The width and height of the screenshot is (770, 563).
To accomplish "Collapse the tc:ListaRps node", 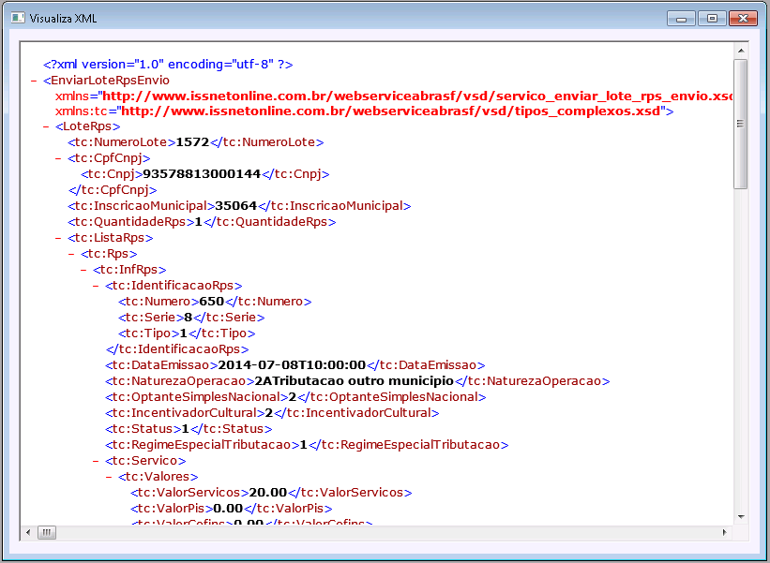I will point(58,238).
